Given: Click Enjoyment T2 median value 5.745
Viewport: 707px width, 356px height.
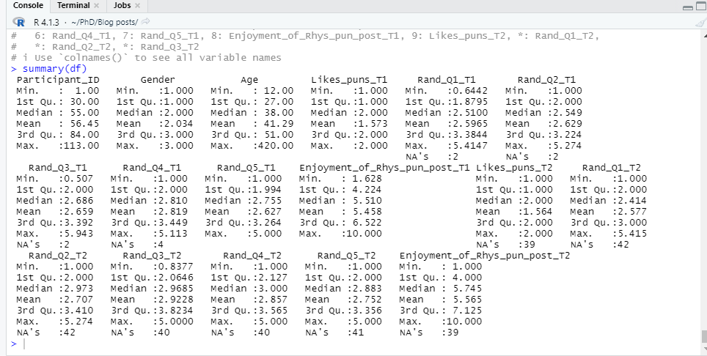Looking at the screenshot, I should tap(467, 289).
